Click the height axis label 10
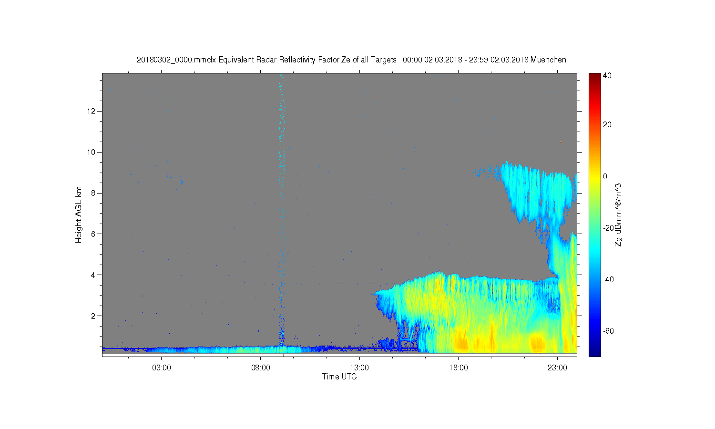The image size is (715, 429). tap(92, 152)
